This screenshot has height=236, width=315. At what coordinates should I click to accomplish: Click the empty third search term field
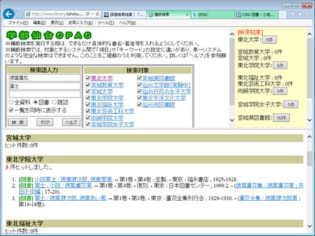[45, 94]
